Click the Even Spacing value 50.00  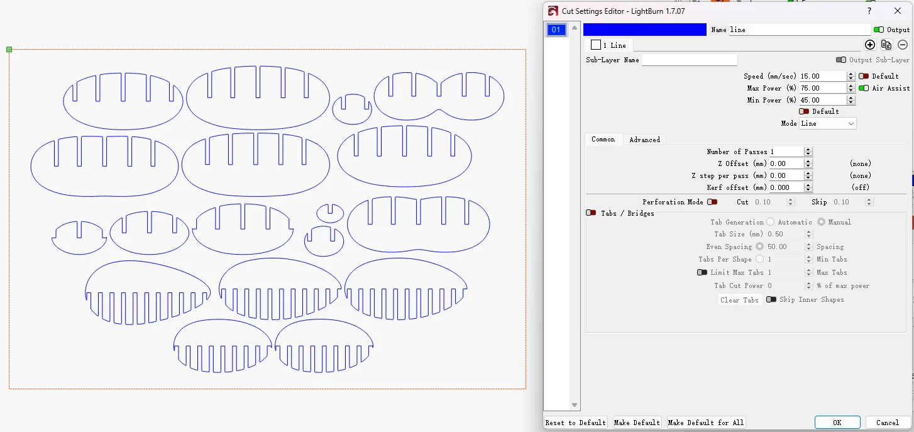coord(786,246)
